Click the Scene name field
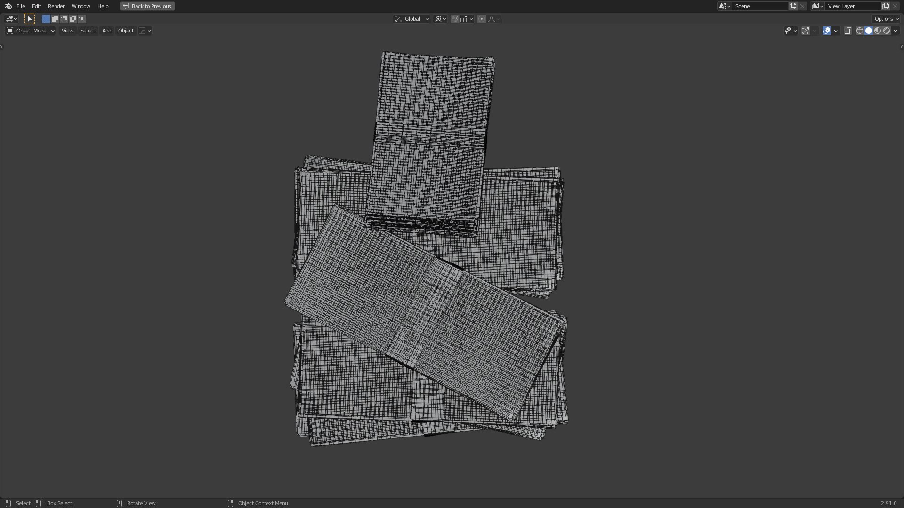Screen dimensions: 904x508 (x=759, y=6)
